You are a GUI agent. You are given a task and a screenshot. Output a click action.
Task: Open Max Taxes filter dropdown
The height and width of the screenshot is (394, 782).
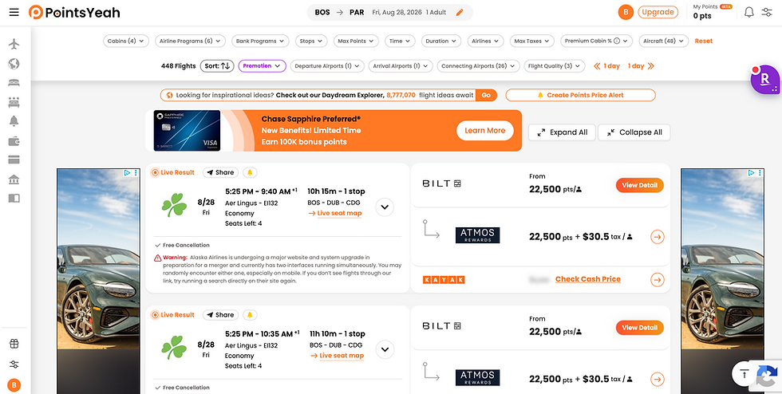tap(532, 41)
